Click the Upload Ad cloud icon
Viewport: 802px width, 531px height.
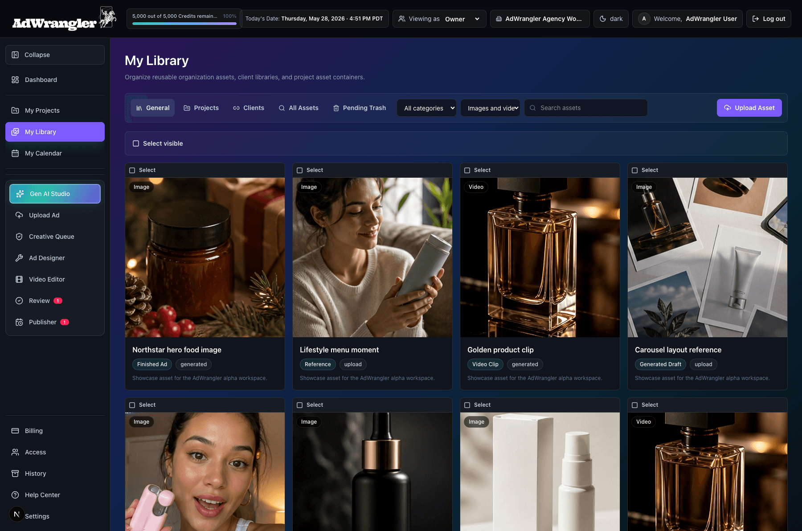19,215
